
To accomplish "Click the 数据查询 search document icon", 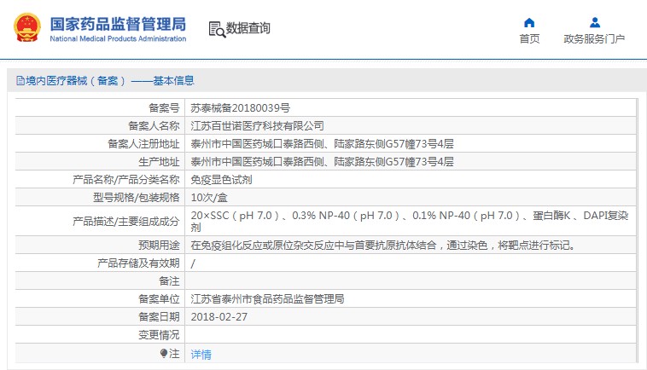I will click(217, 29).
